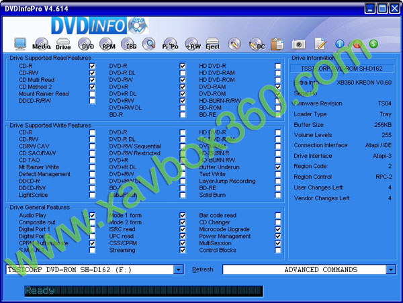This screenshot has height=303, width=403.
Task: Click the XB360 KREON V0.60 extra info
Action: point(364,83)
